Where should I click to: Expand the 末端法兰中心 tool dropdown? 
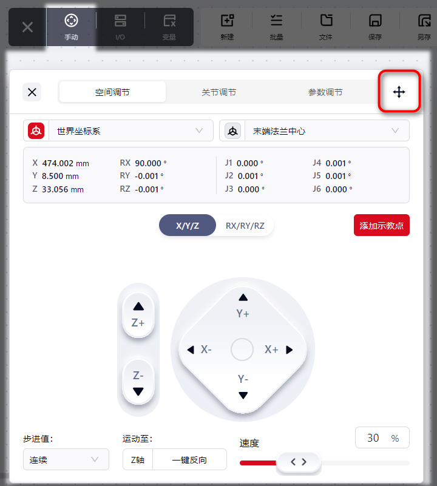pos(314,131)
